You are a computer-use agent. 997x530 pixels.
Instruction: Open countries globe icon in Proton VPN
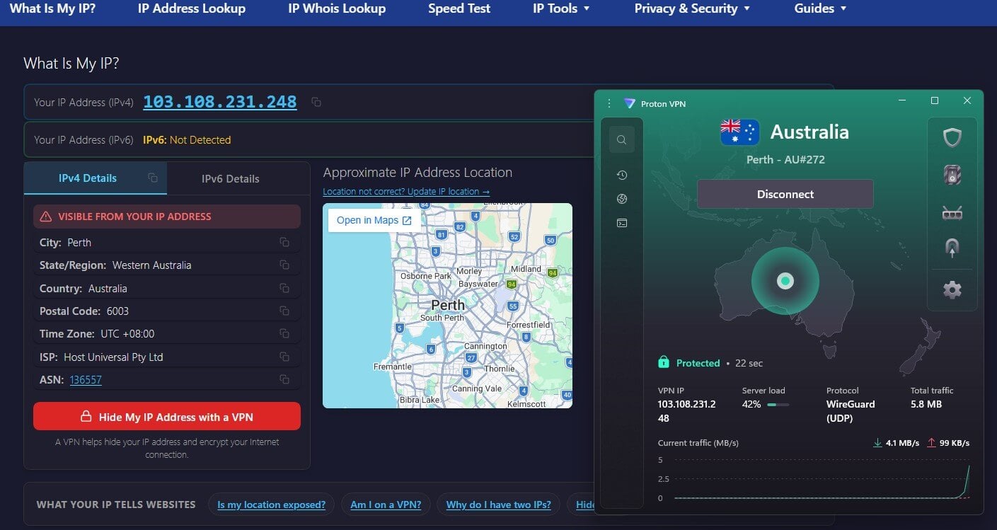[622, 200]
